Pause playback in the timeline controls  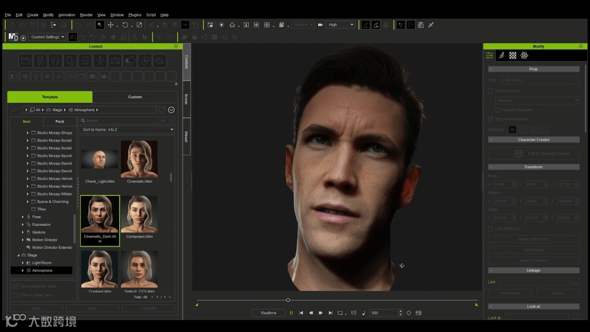click(291, 313)
